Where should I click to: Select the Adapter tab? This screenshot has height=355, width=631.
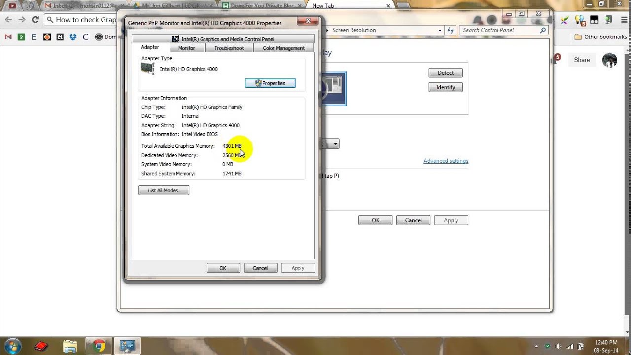[x=150, y=47]
